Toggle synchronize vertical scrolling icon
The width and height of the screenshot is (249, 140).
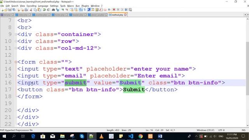72,10
